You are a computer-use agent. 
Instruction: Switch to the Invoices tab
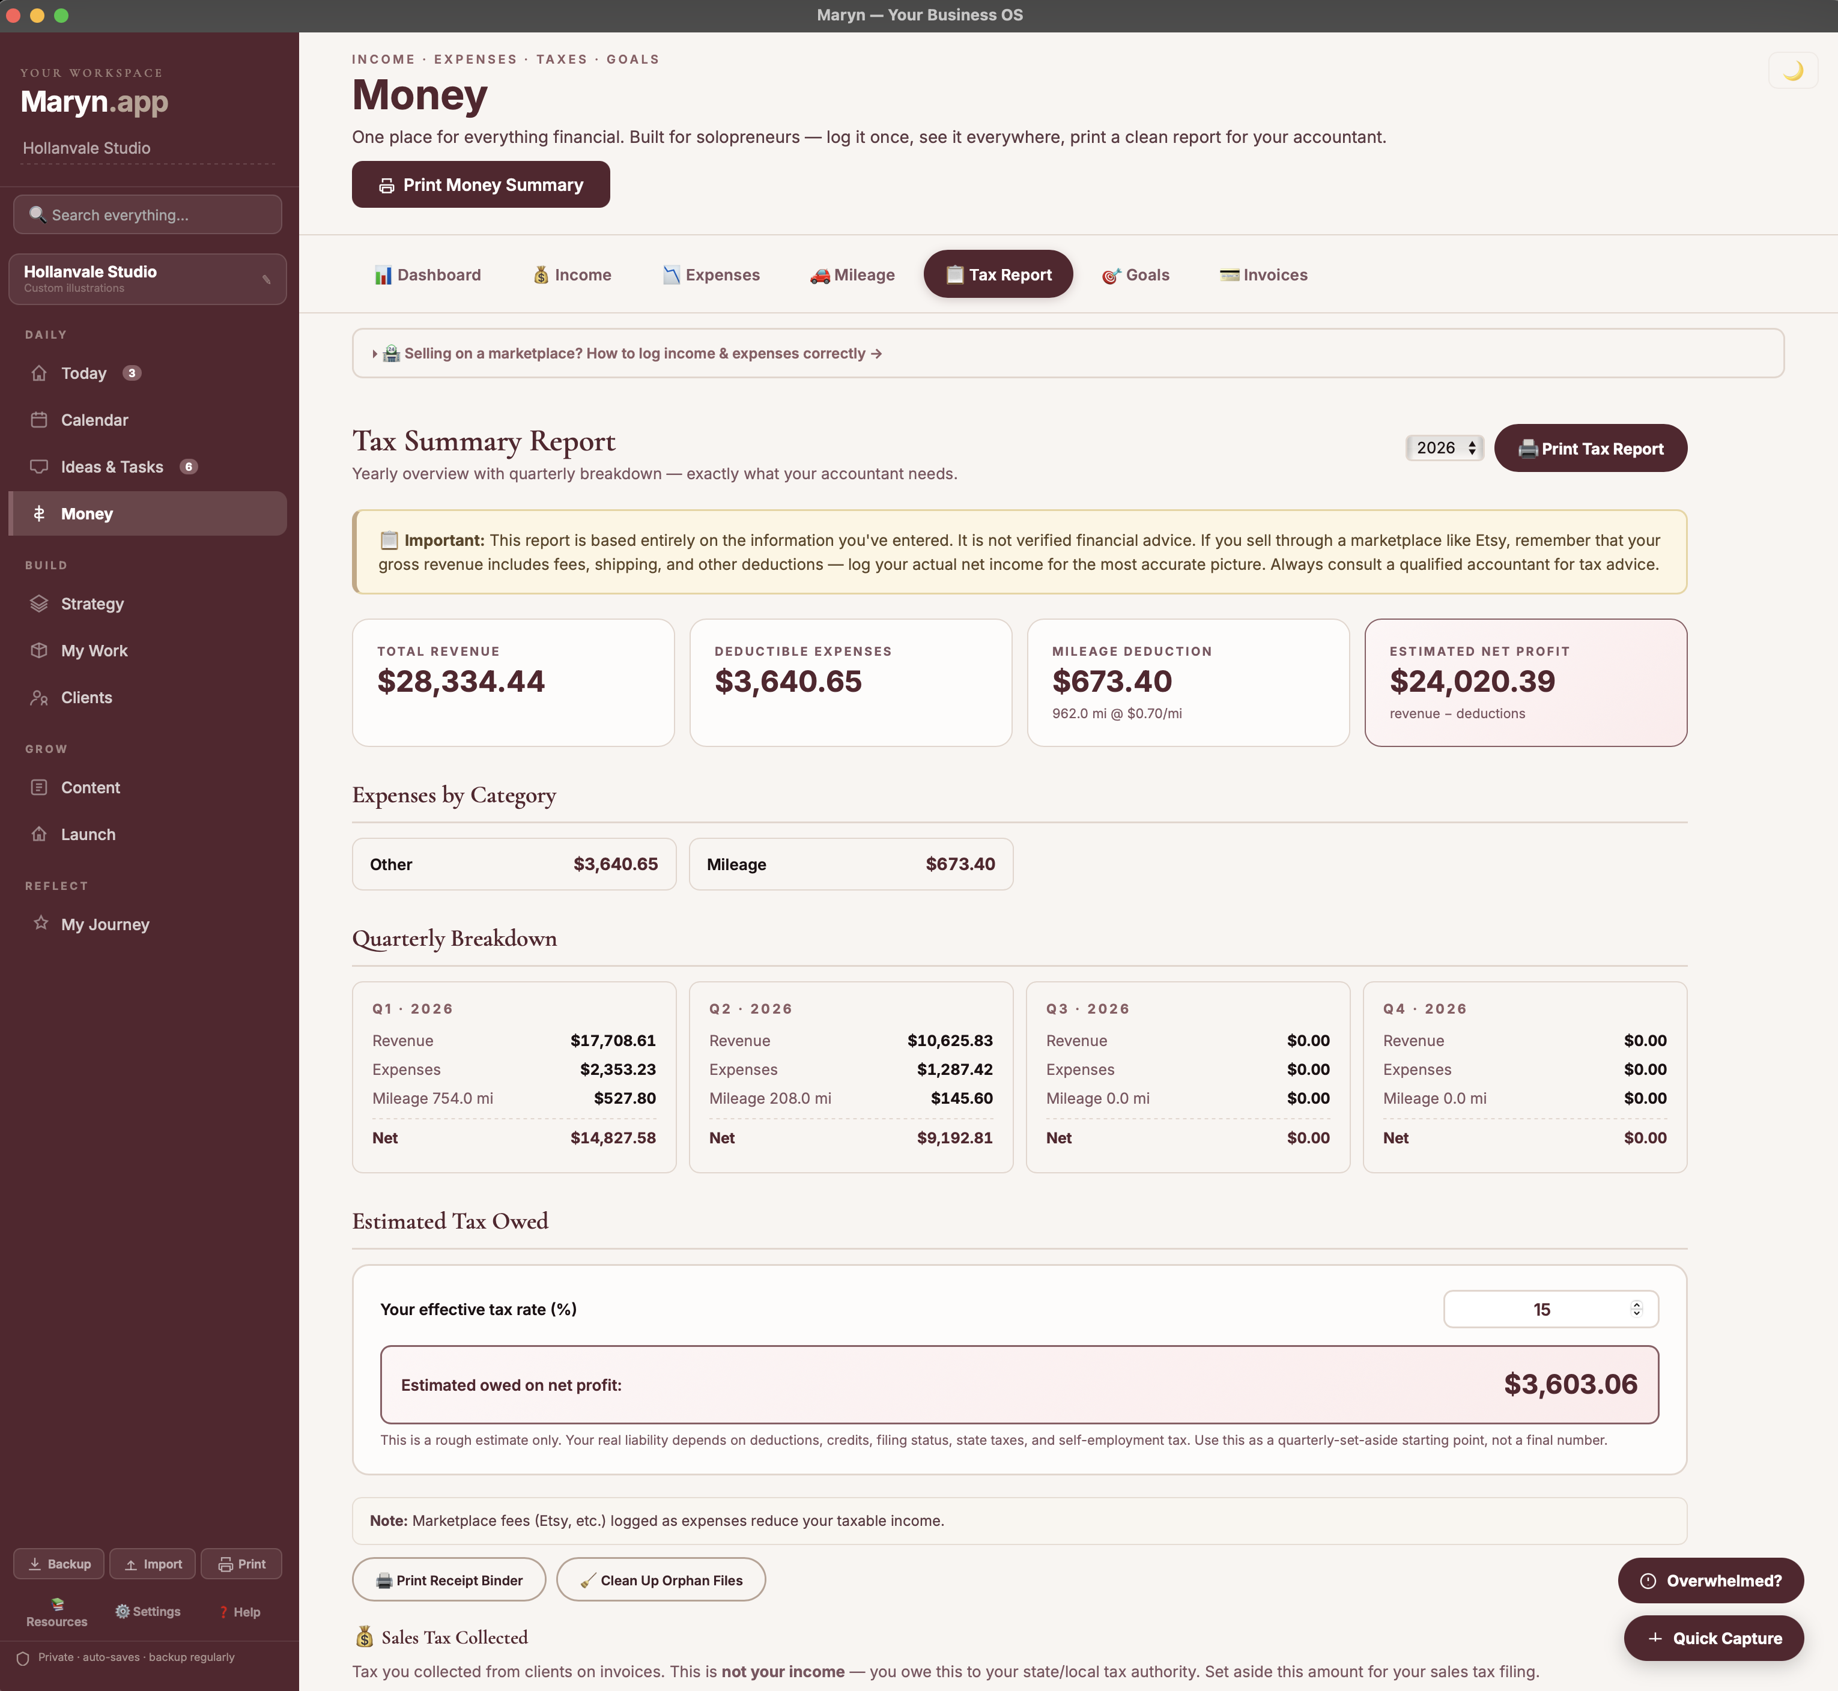click(x=1263, y=274)
